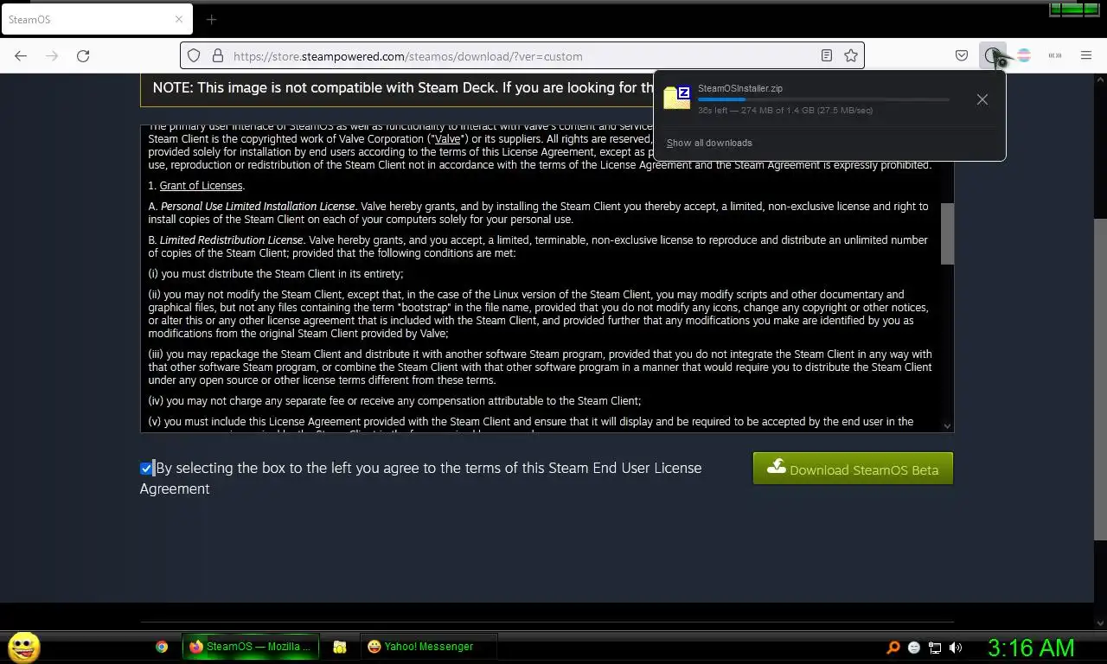Select the SteamOS browser tab
Screen dimensions: 1107x664
click(97, 19)
